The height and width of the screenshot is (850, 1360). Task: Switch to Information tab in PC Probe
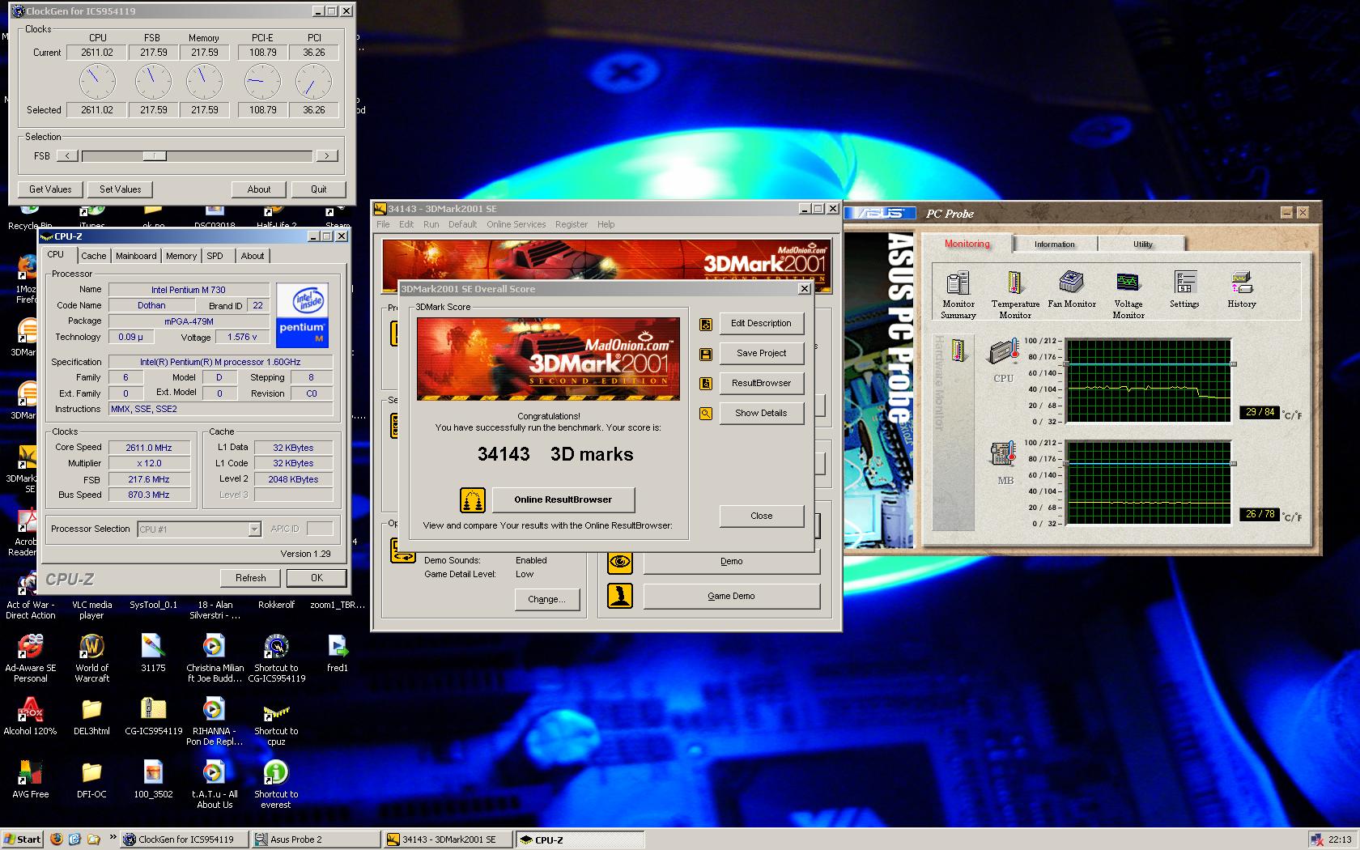pyautogui.click(x=1055, y=244)
